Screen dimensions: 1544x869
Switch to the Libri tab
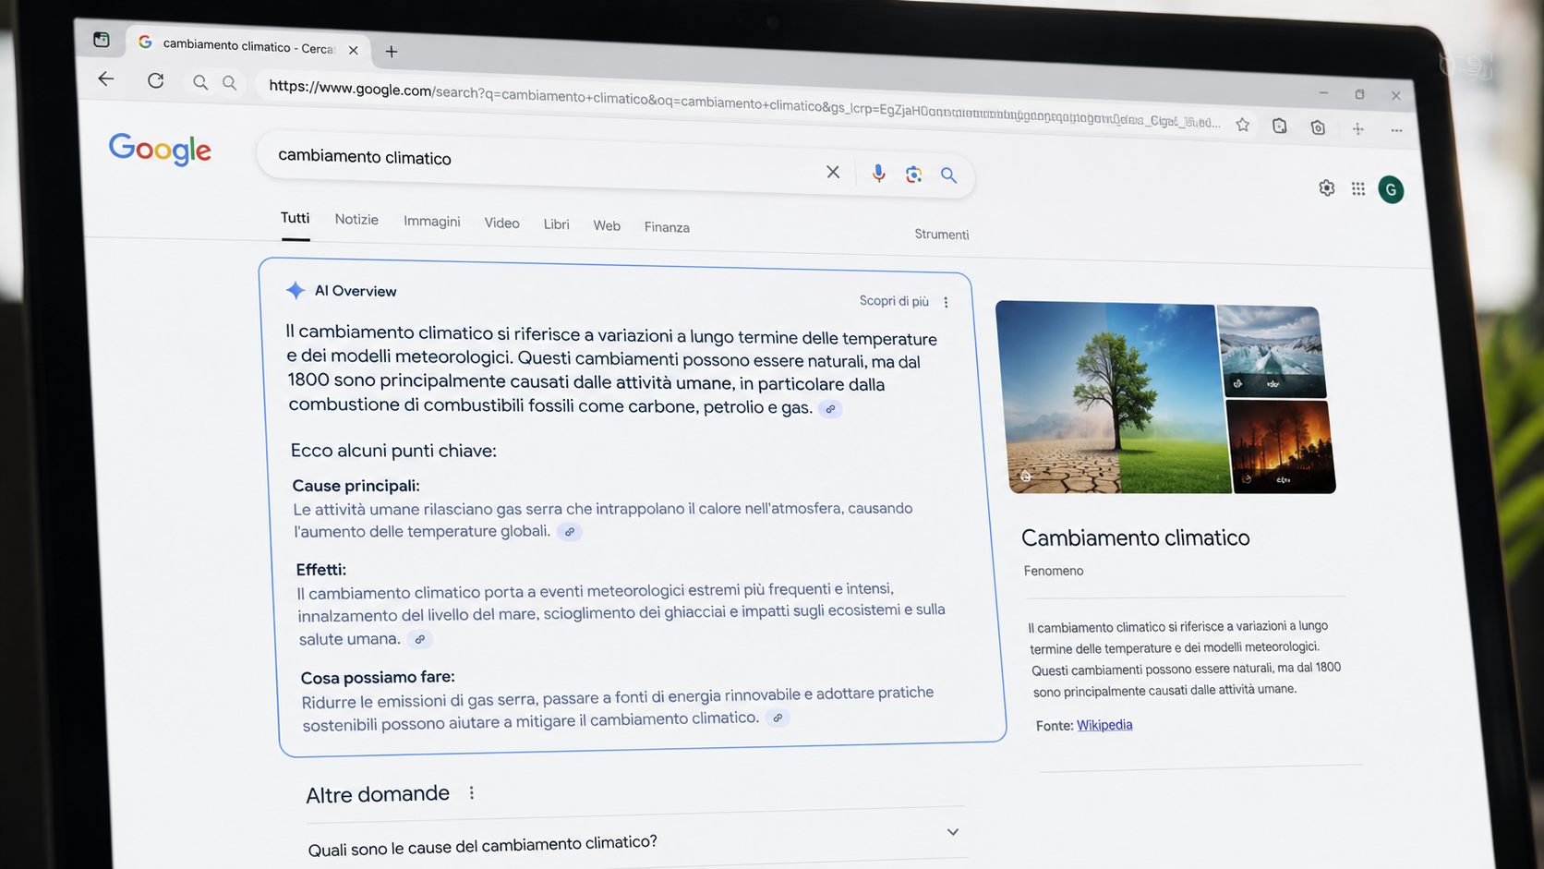tap(556, 224)
